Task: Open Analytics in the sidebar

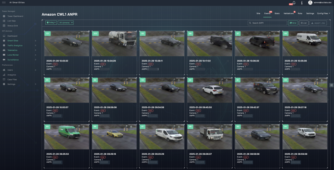Action: click(11, 75)
